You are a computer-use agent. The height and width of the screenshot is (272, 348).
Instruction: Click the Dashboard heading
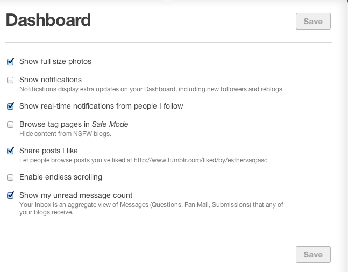pos(48,20)
